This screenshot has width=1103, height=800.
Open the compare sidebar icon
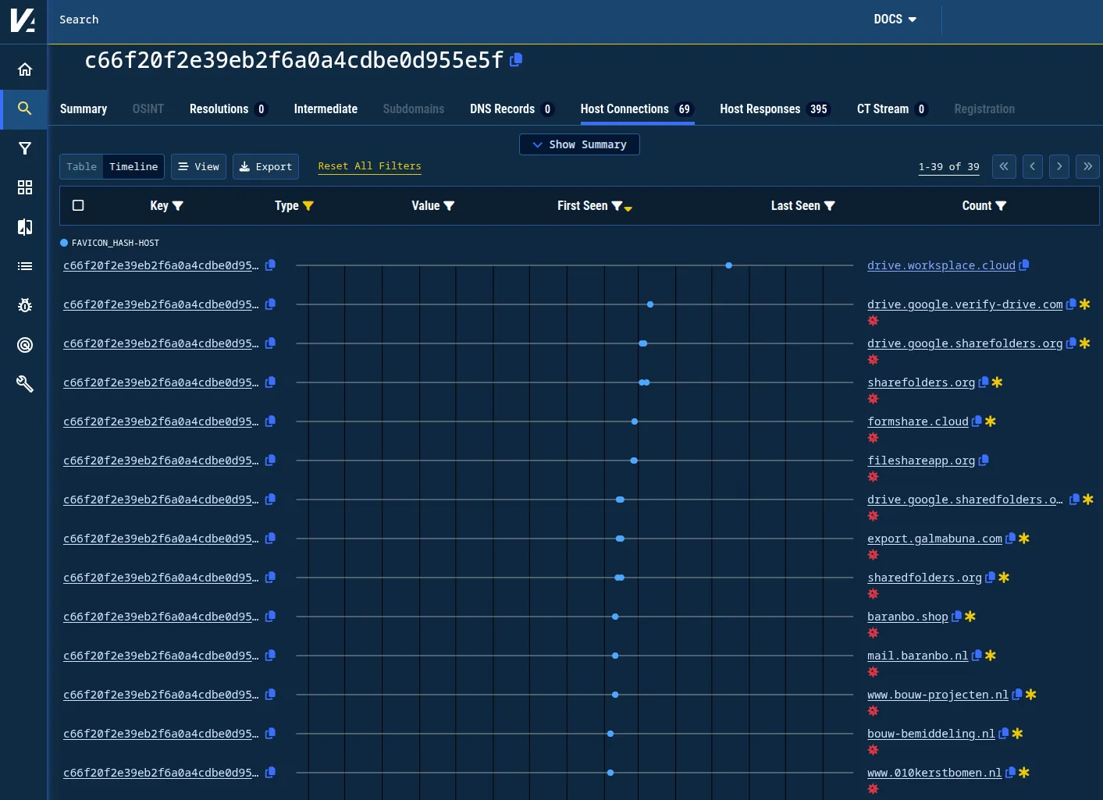click(x=25, y=227)
